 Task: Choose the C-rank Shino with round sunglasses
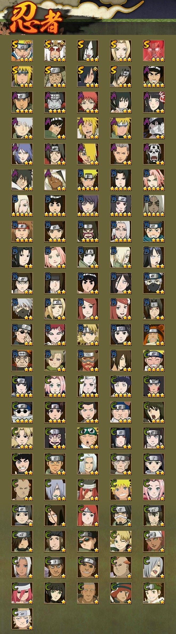[x=22, y=412]
